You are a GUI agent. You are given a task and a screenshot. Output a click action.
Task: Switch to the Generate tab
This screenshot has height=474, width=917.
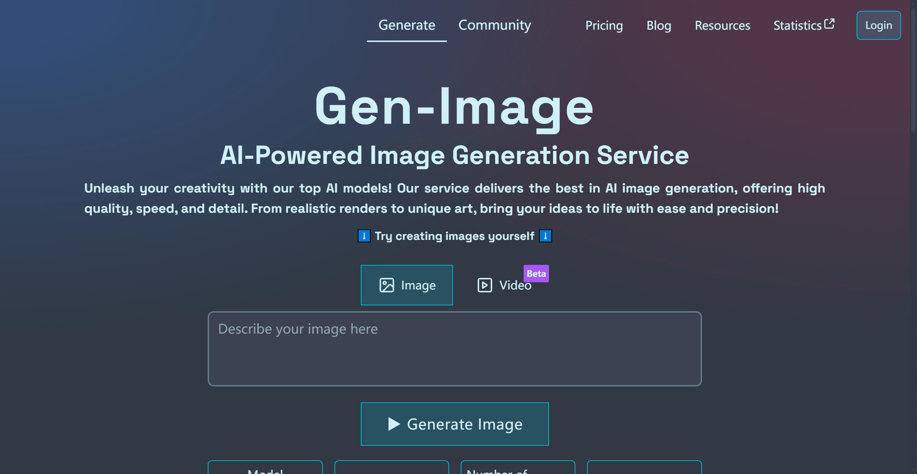[x=406, y=25]
